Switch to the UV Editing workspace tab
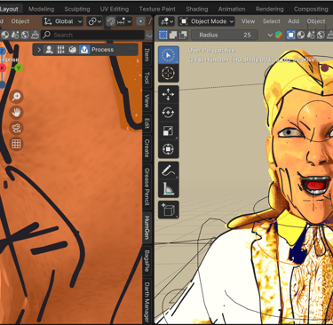 (x=115, y=9)
